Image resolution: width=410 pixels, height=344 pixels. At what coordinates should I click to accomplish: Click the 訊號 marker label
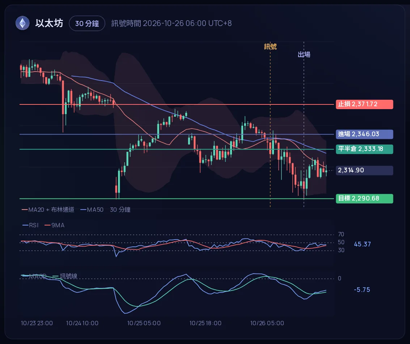coord(270,47)
